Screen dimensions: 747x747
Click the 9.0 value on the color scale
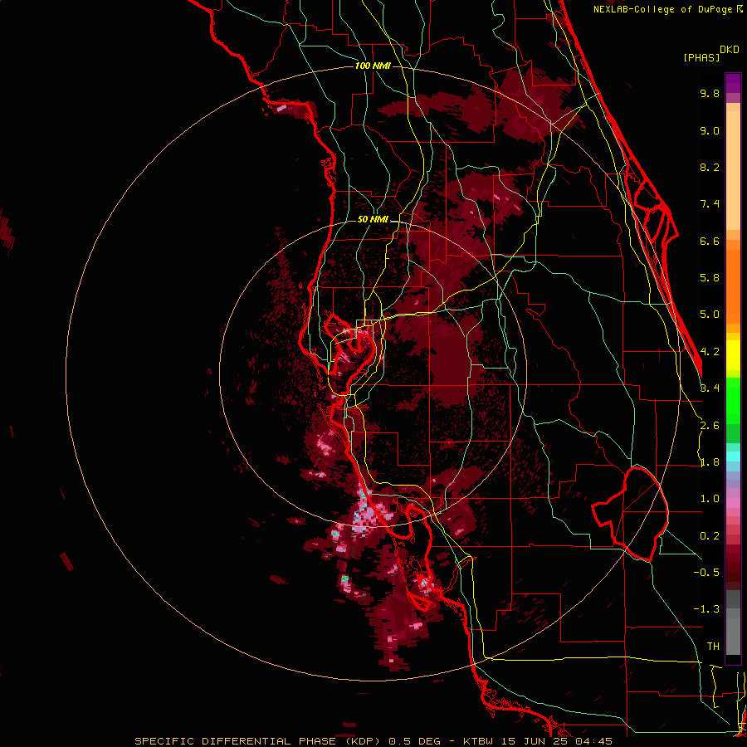[710, 130]
